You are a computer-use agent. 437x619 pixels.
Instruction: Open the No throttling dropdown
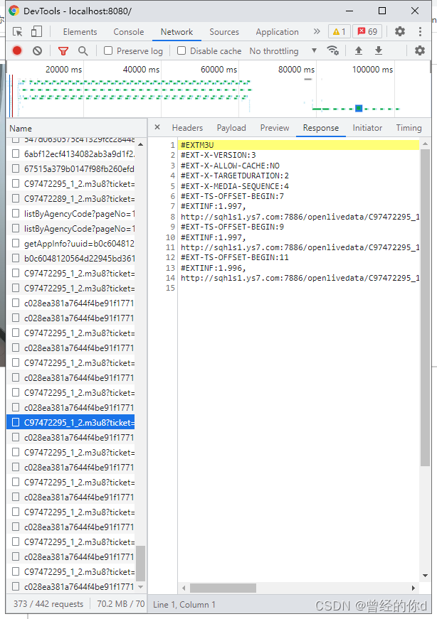(283, 51)
